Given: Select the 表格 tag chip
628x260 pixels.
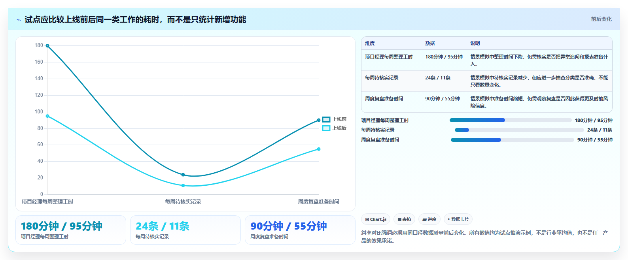Looking at the screenshot, I should point(404,219).
